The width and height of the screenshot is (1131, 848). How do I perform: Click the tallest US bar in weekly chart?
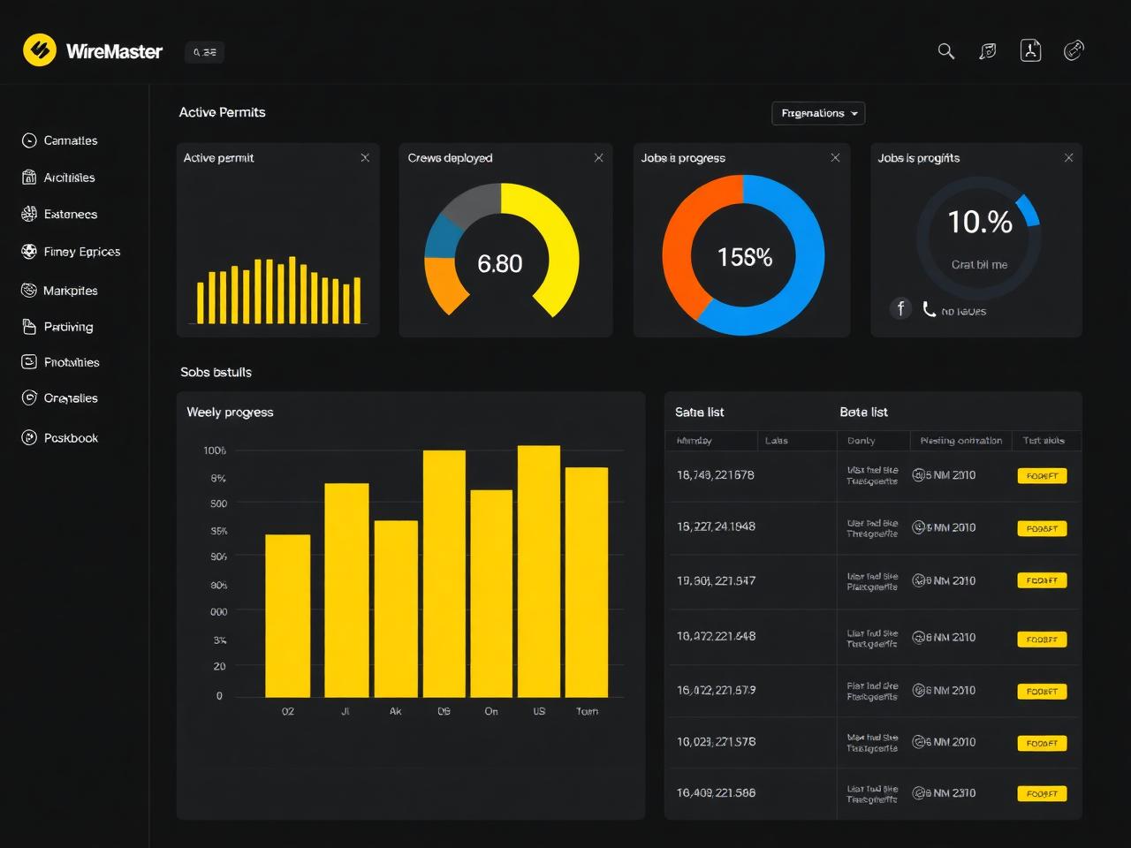pos(539,572)
